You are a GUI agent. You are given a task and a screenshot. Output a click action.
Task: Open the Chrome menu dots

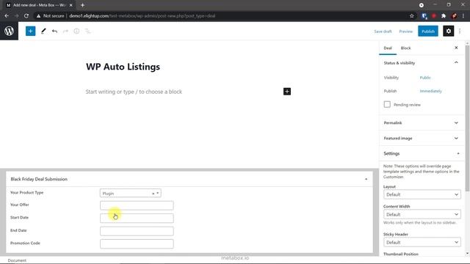(463, 16)
